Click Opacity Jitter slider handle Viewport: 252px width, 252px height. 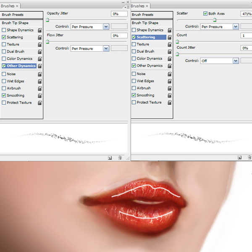pyautogui.click(x=47, y=20)
